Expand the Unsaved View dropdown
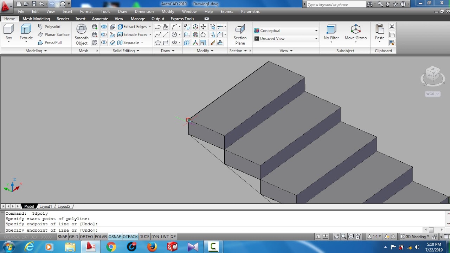Image resolution: width=450 pixels, height=253 pixels. [286, 39]
